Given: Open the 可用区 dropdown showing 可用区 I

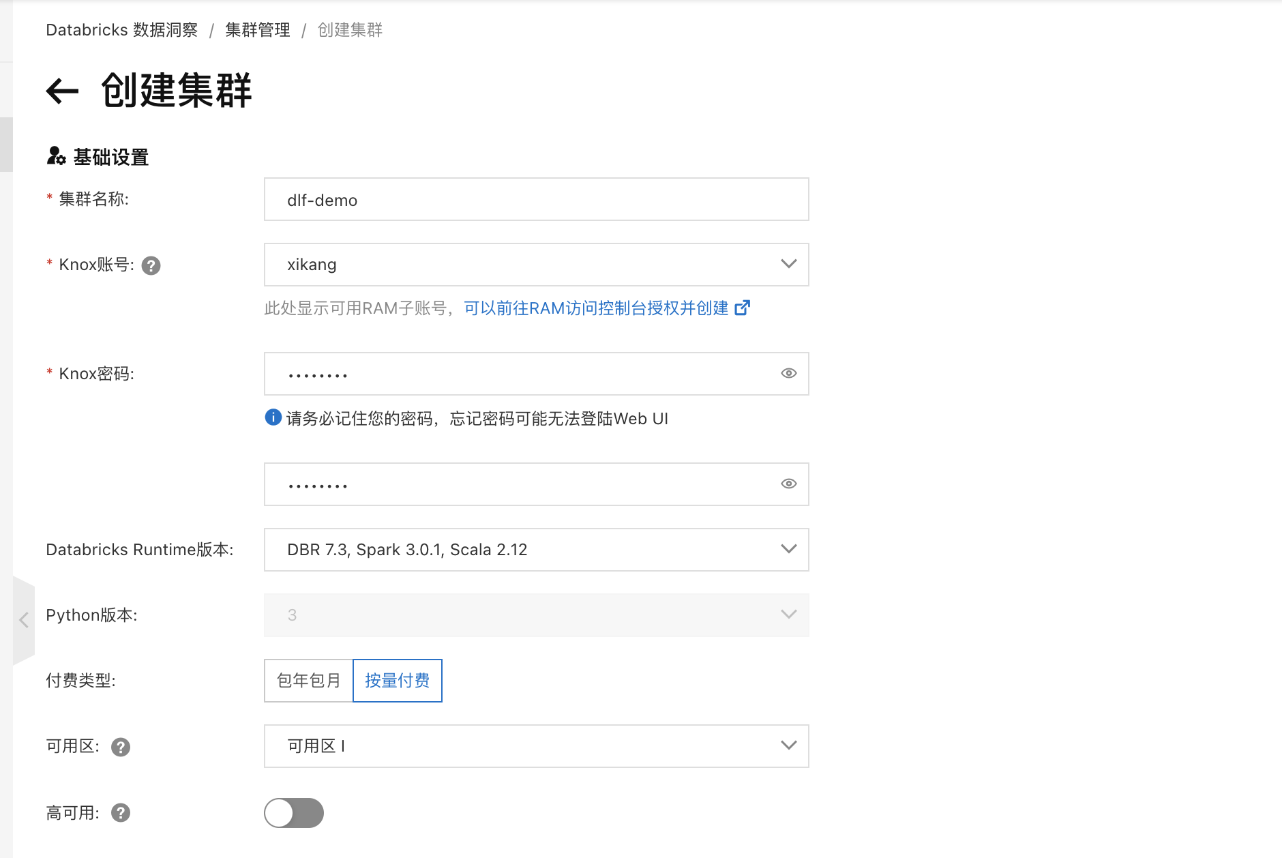Looking at the screenshot, I should 537,746.
